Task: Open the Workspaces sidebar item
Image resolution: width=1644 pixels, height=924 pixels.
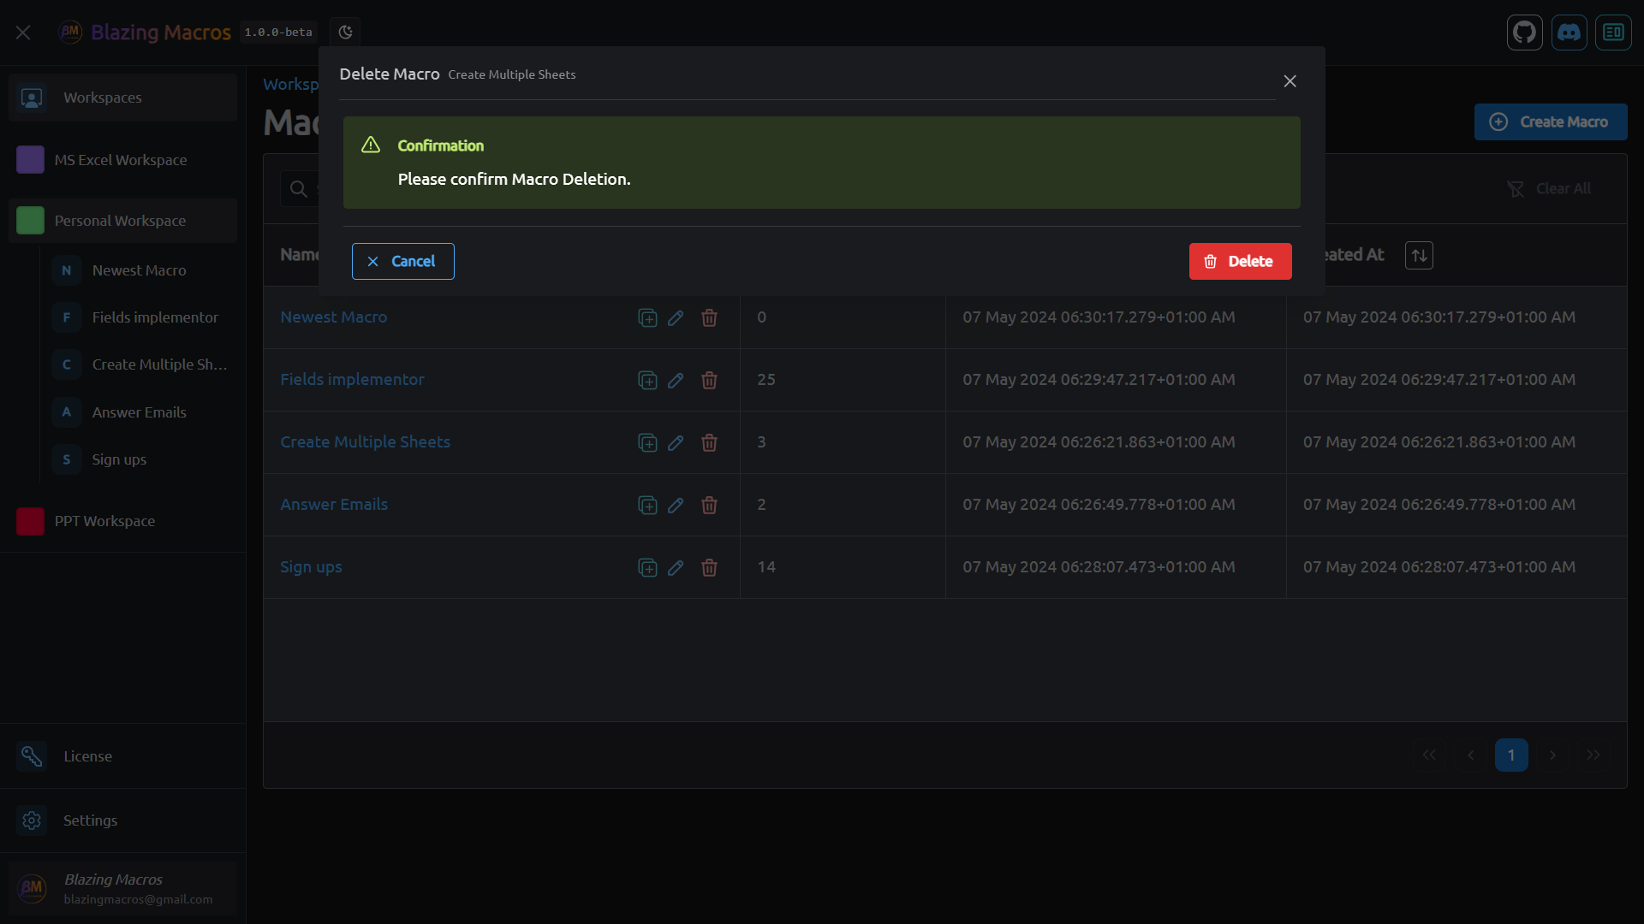Action: (x=122, y=98)
